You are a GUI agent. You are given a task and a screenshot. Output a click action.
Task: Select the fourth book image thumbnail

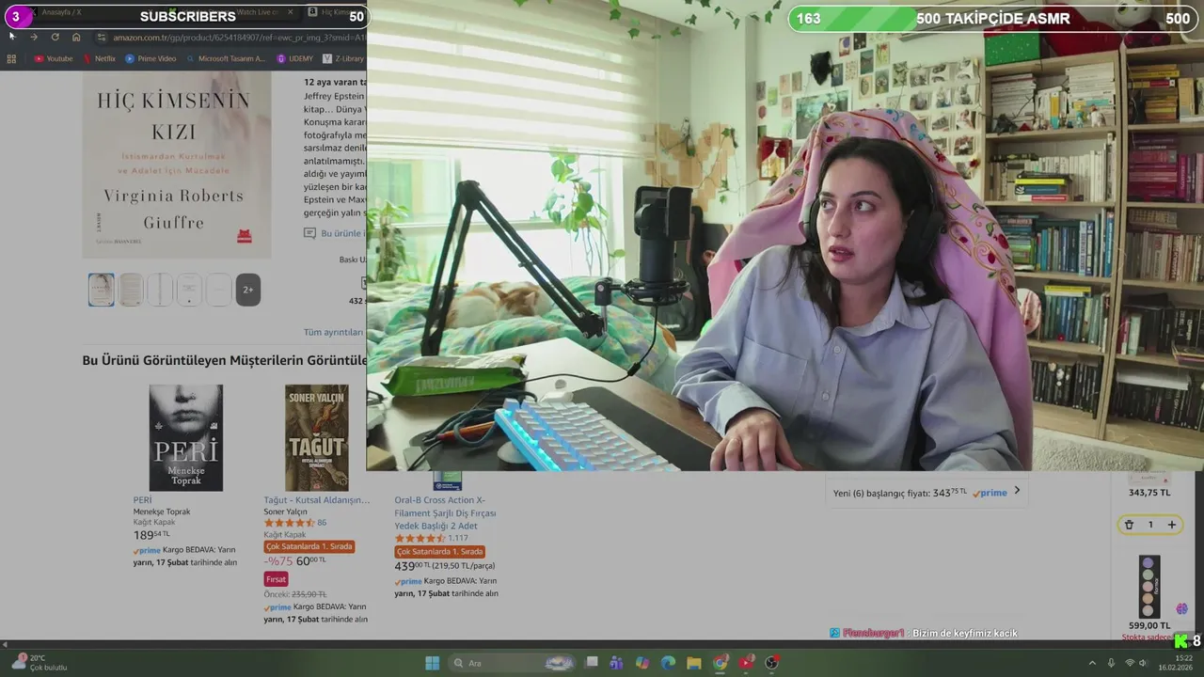(189, 290)
